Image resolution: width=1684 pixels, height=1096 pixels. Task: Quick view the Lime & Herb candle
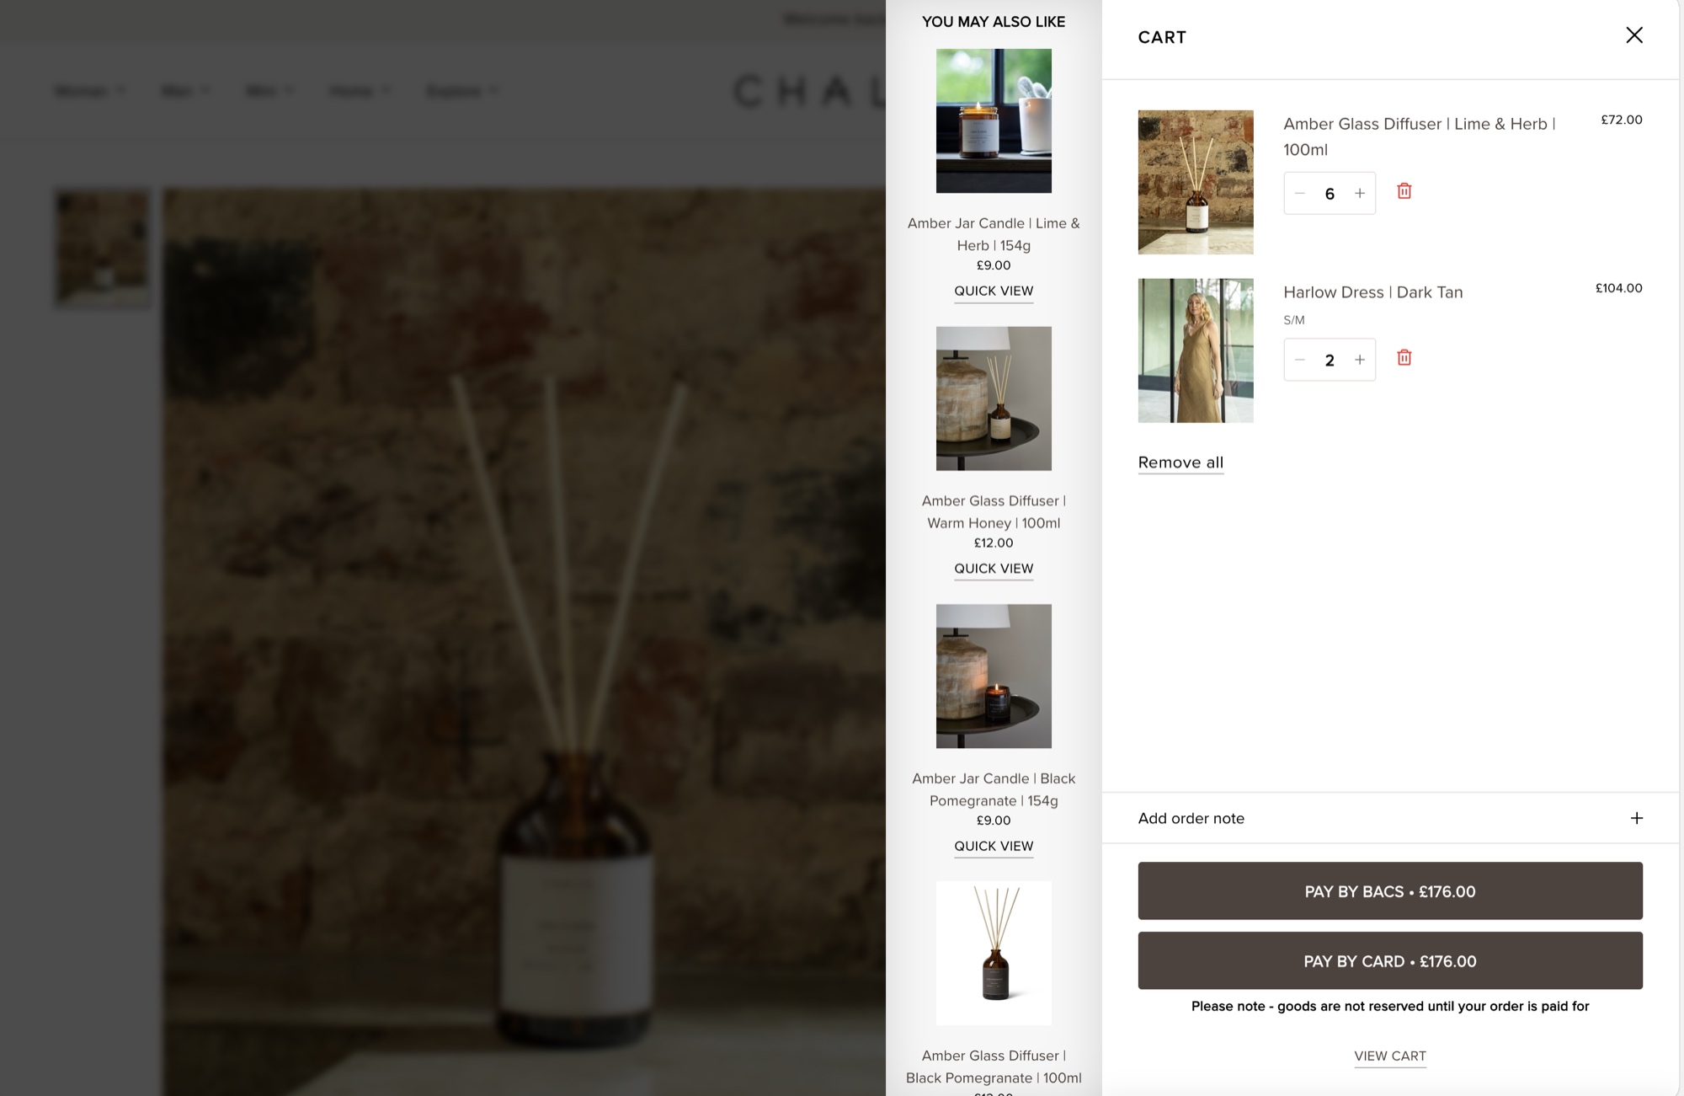tap(994, 291)
